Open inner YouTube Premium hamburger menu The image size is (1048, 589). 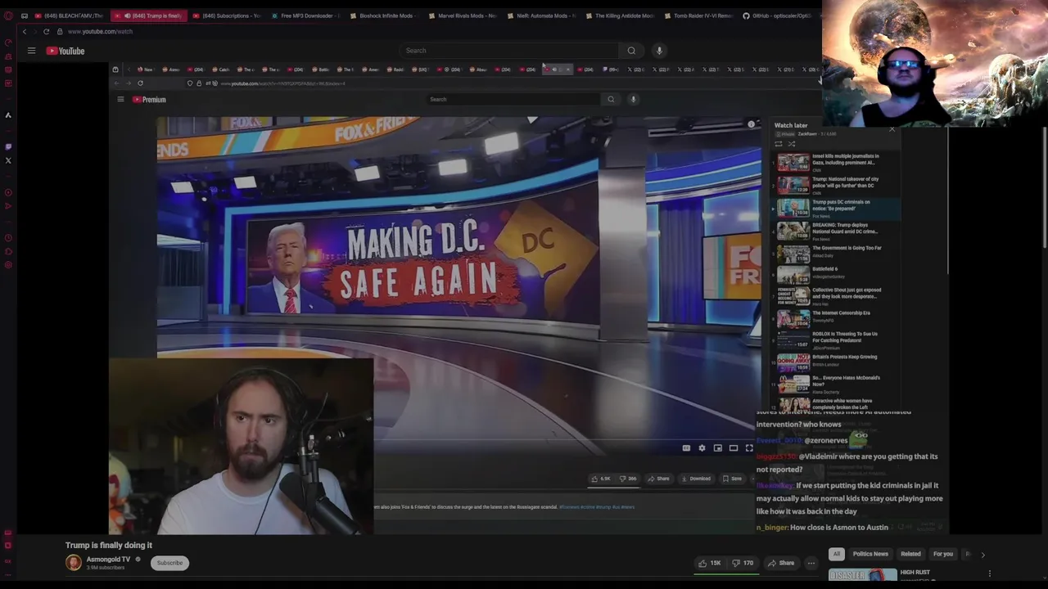(120, 99)
